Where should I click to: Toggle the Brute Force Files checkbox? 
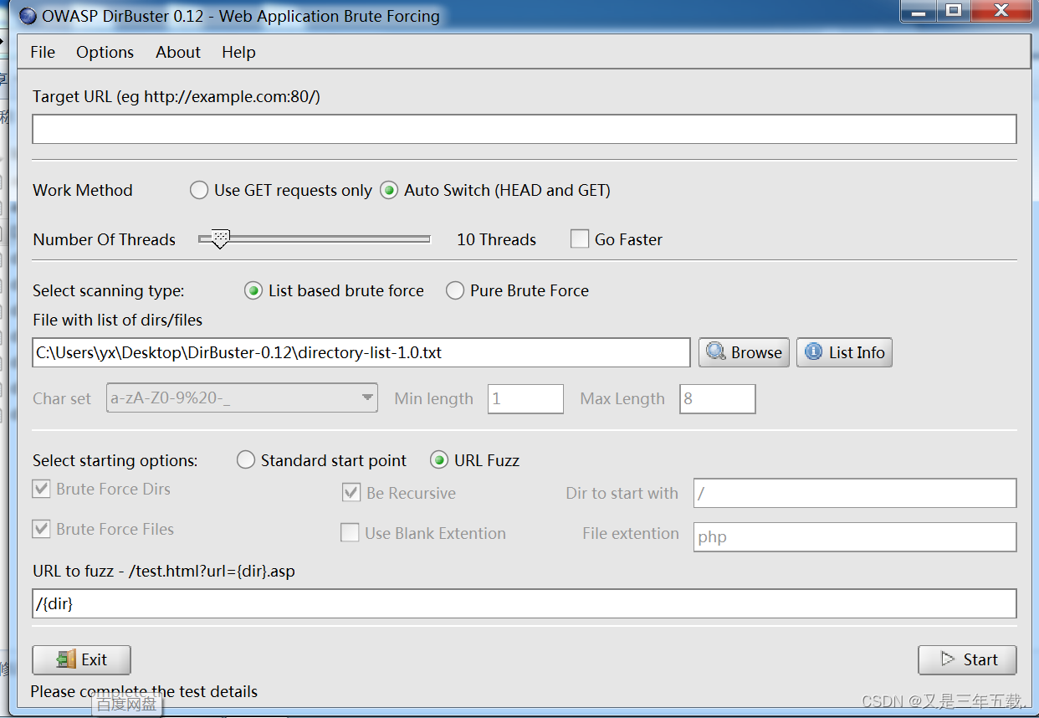click(x=41, y=529)
